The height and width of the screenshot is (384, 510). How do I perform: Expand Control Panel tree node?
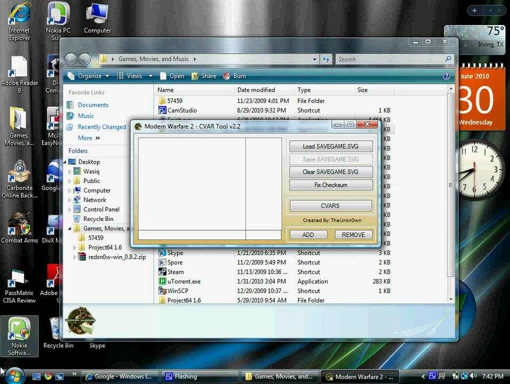[69, 210]
